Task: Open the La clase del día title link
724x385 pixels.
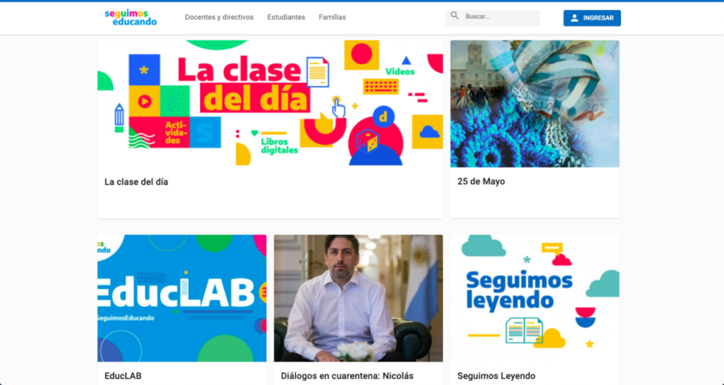Action: coord(136,182)
